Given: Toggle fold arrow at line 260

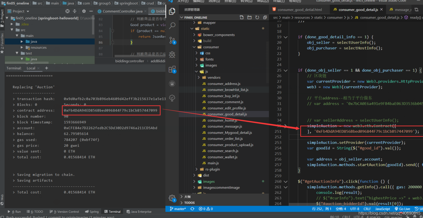Looking at the screenshot, I should (x=285, y=181).
